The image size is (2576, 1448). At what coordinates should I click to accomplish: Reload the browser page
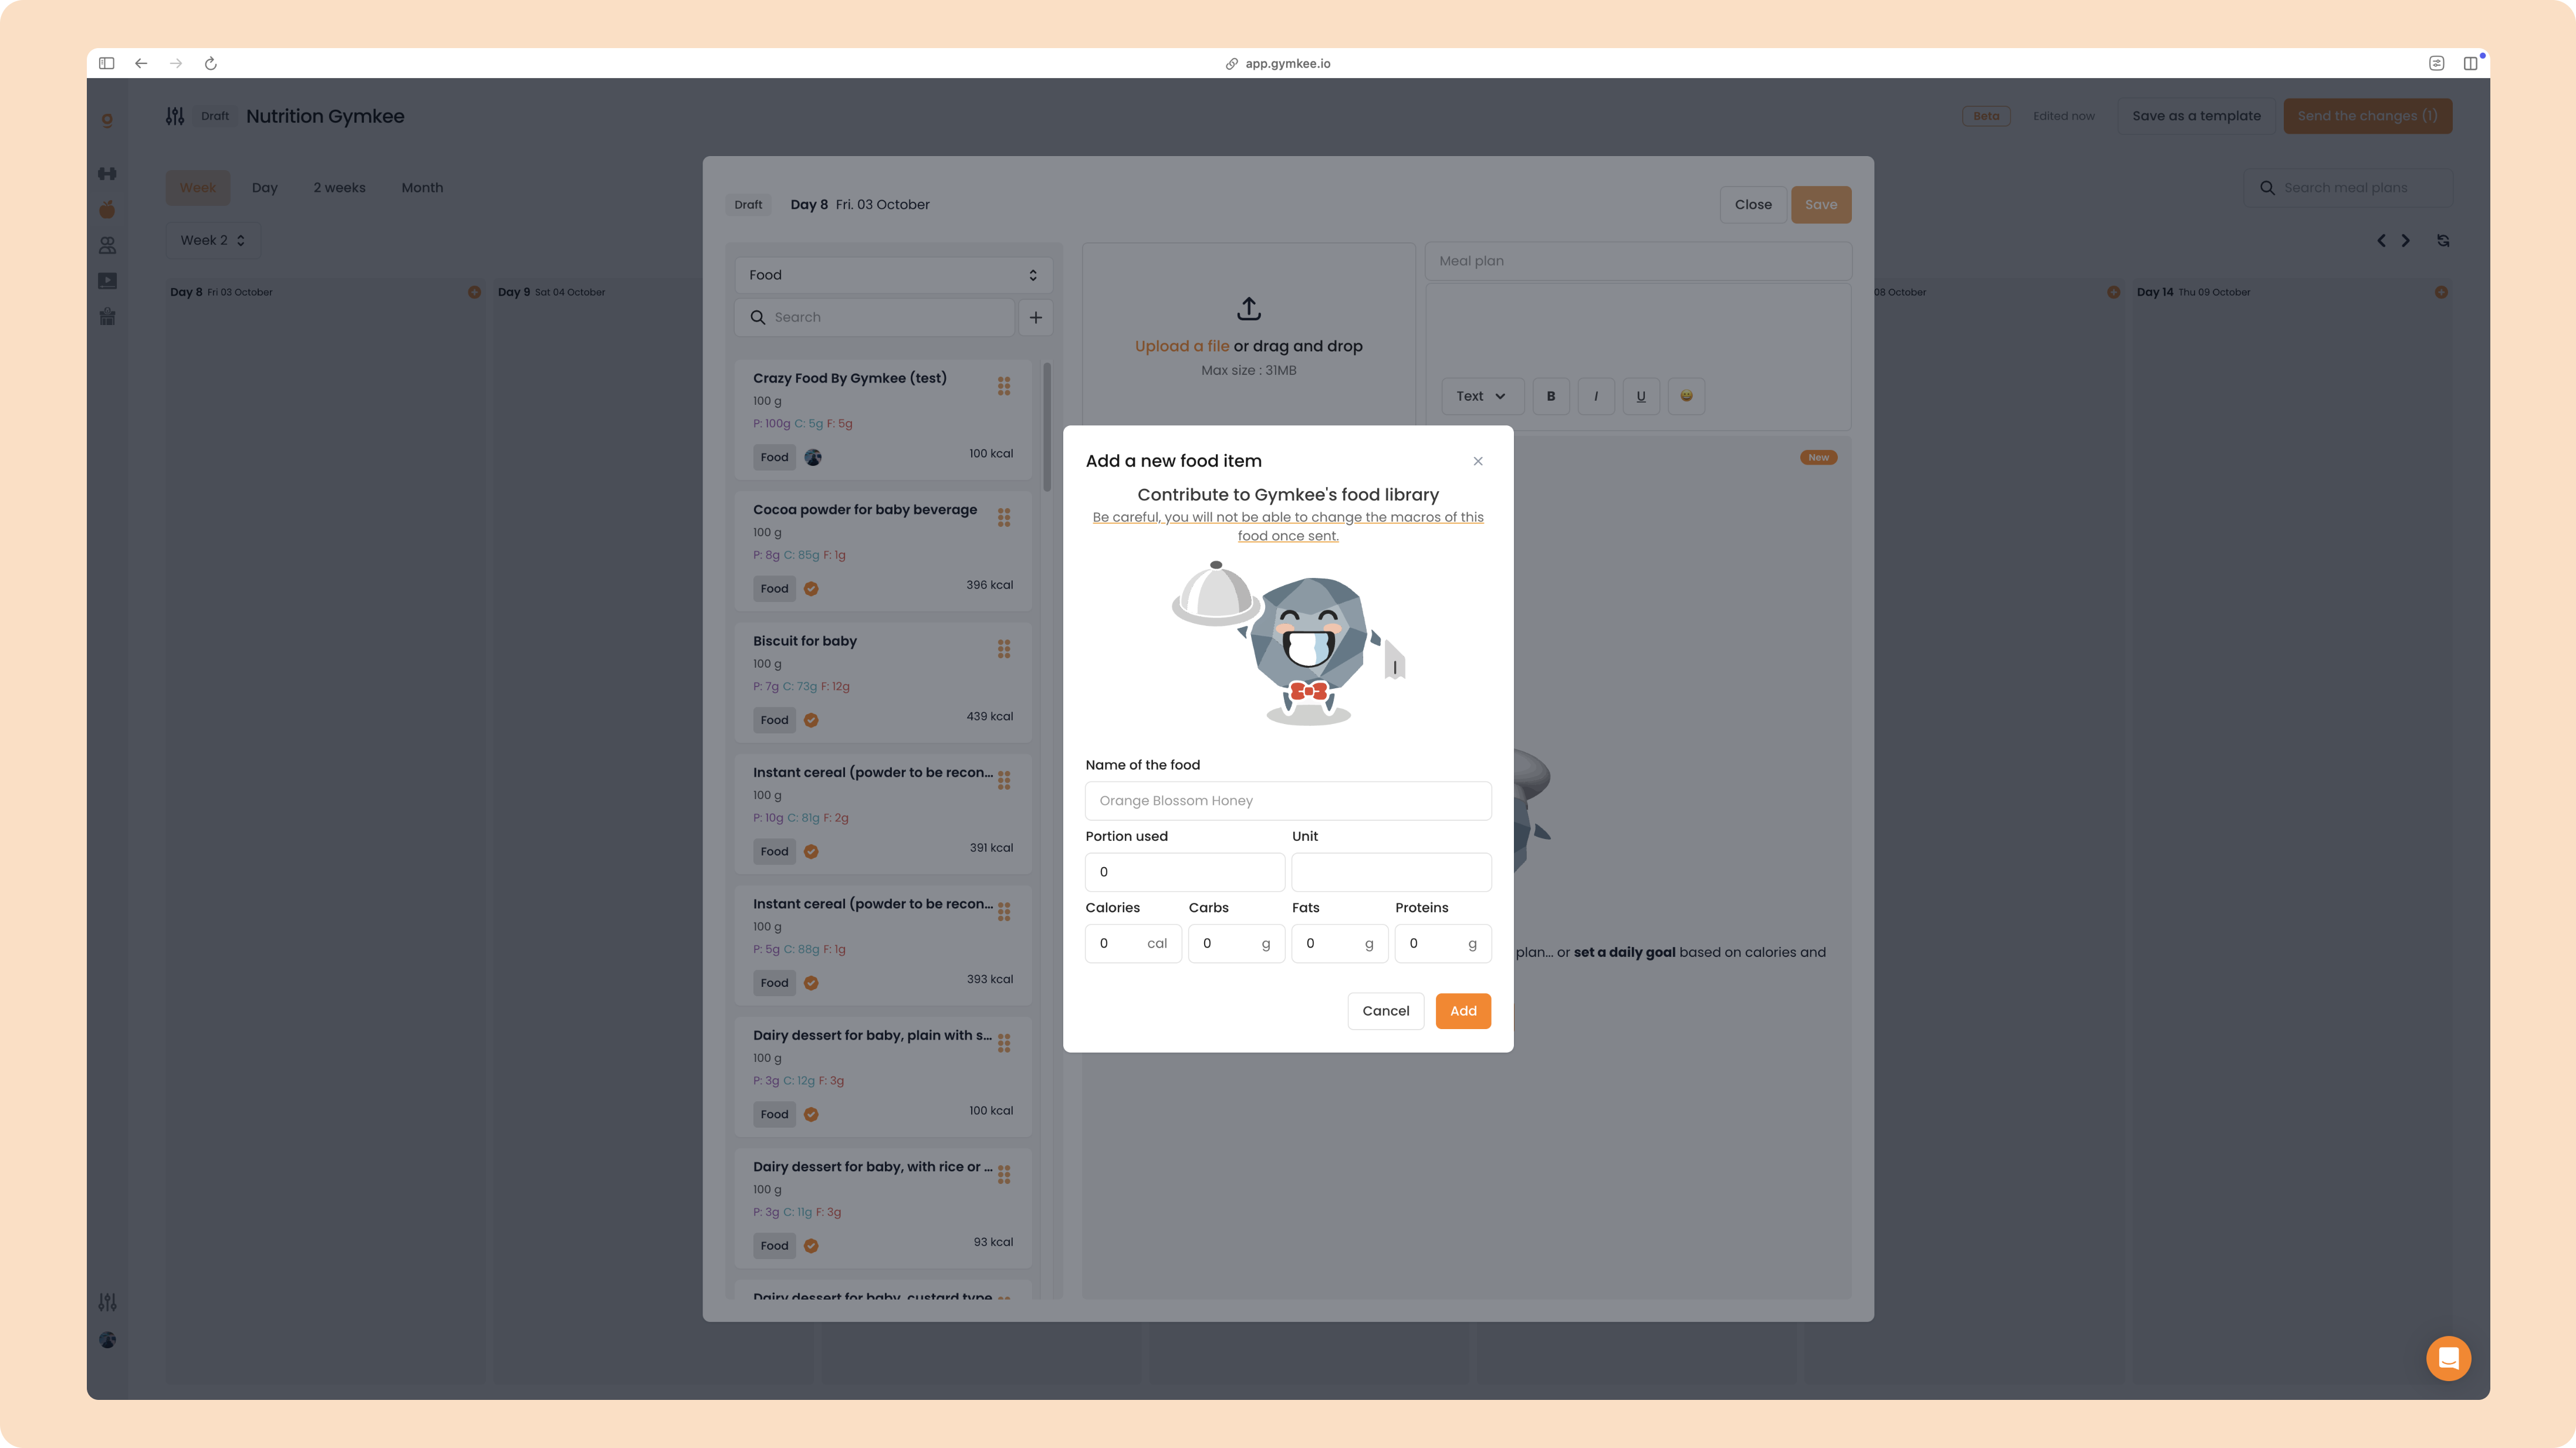[211, 63]
